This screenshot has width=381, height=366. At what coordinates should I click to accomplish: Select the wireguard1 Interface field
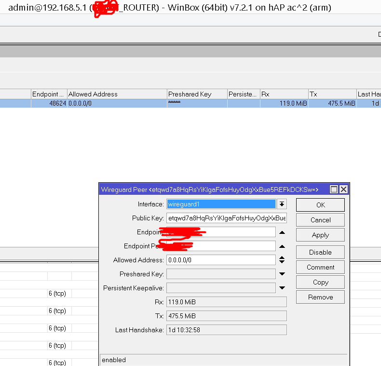(x=221, y=204)
